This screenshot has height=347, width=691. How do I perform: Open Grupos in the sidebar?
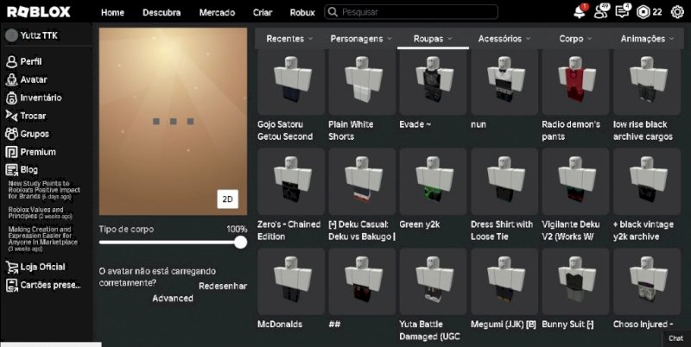click(x=12, y=134)
